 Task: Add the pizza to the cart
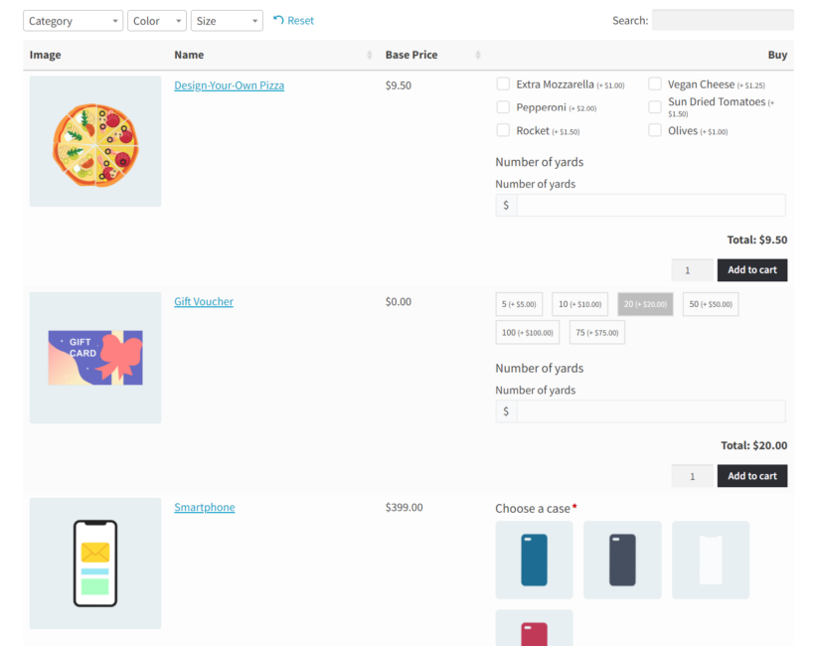tap(752, 269)
